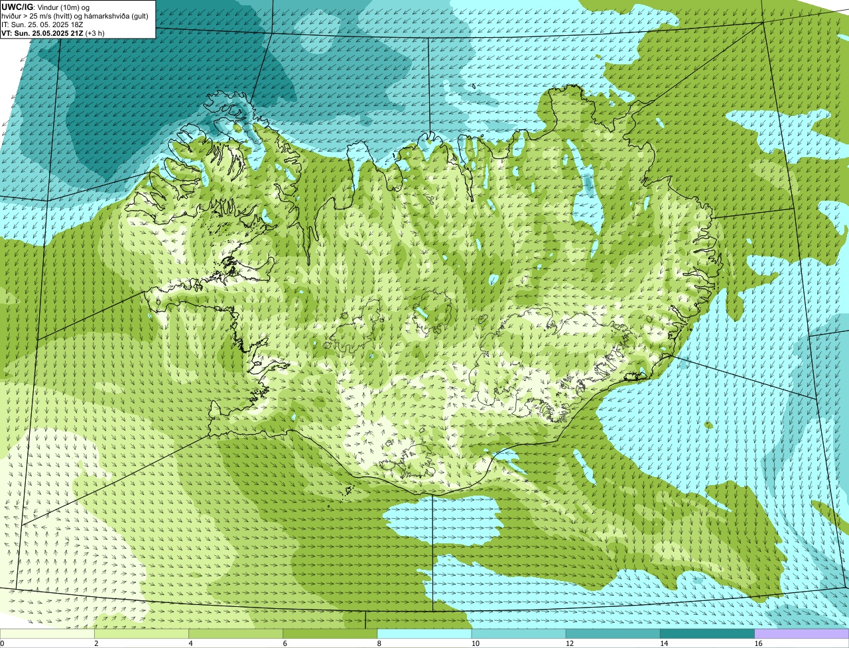The image size is (849, 648).
Task: Pick the teal 12–14 m/s legend swatch
Action: tap(613, 633)
